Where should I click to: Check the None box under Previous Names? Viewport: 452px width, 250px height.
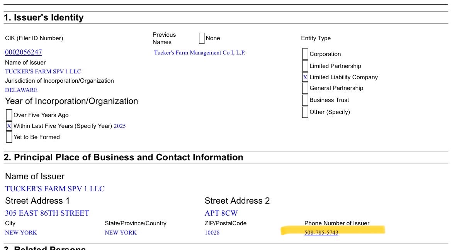click(x=201, y=37)
